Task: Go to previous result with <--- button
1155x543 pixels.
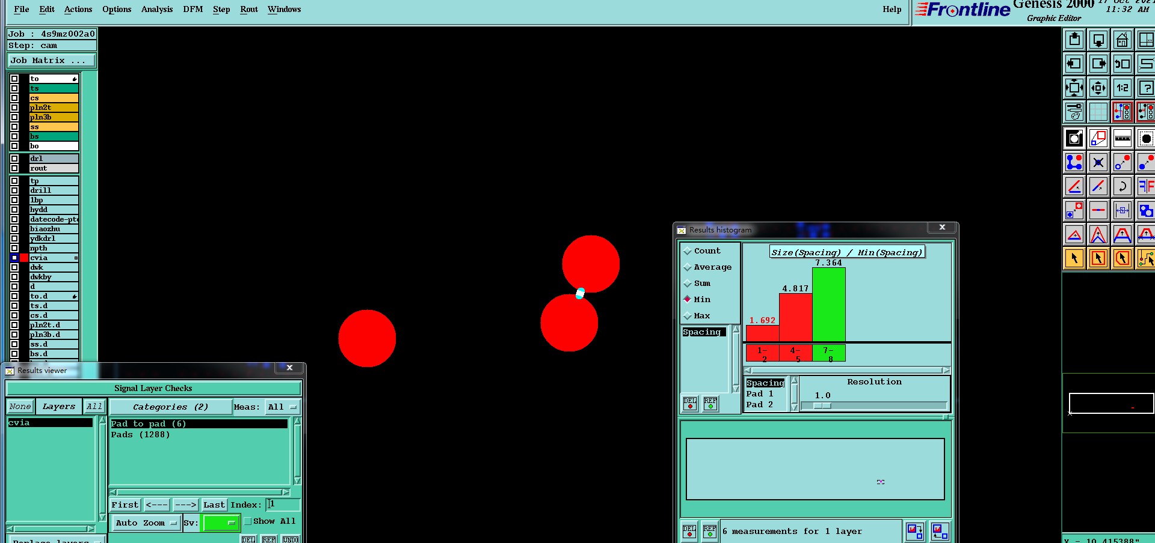Action: pyautogui.click(x=156, y=505)
